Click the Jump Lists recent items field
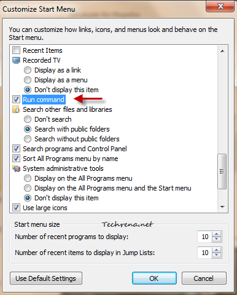237x295 pixels. point(204,253)
